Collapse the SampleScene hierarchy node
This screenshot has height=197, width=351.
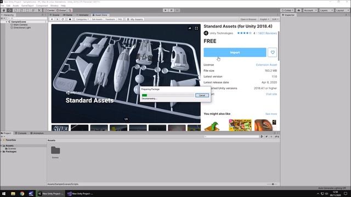[x=7, y=22]
